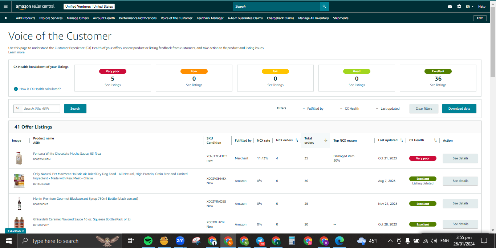The image size is (496, 248).
Task: Open Telegram from the taskbar
Action: coord(260,241)
